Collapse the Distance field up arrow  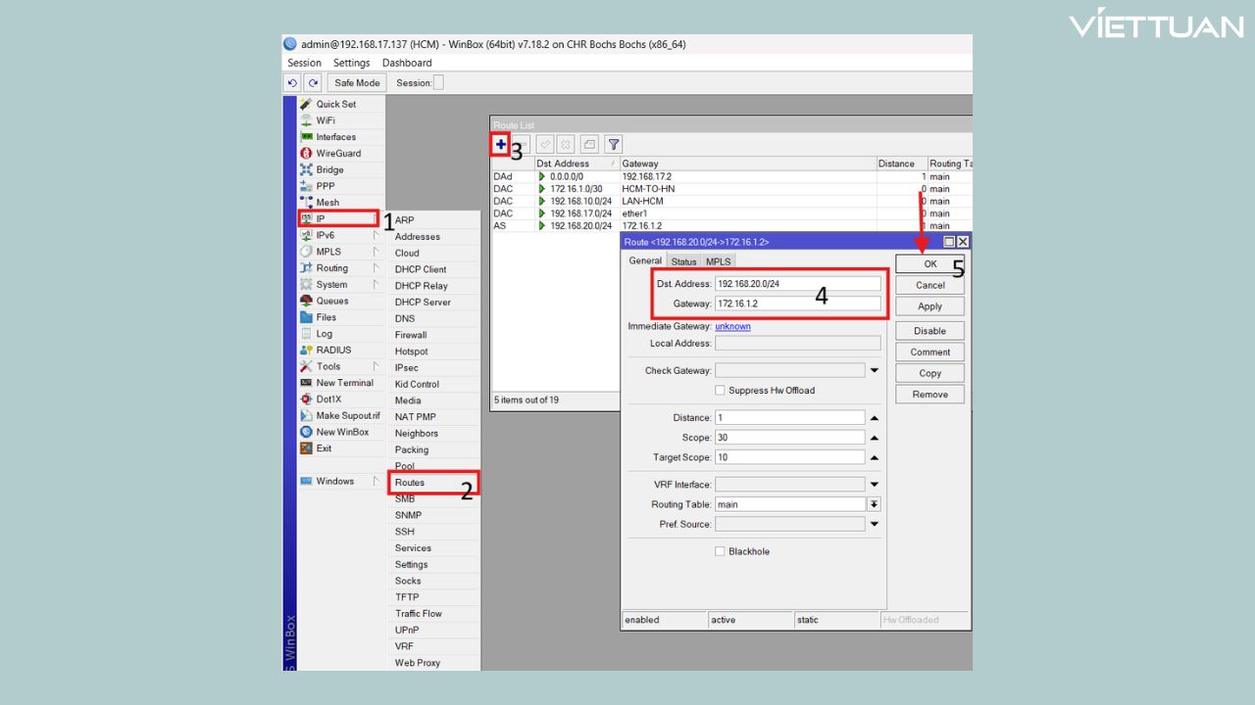[x=874, y=418]
